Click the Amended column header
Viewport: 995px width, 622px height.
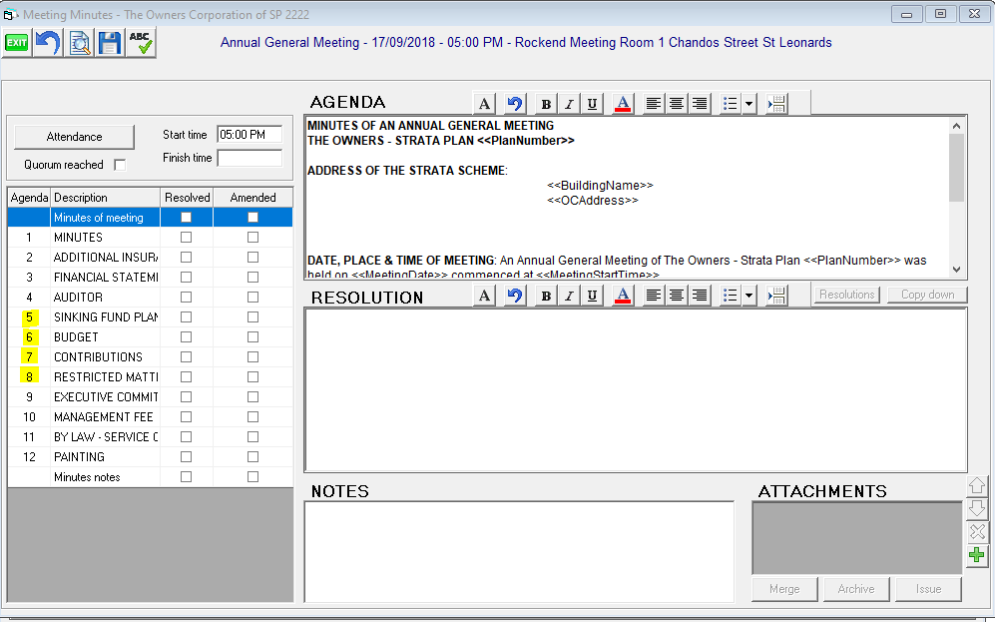253,198
